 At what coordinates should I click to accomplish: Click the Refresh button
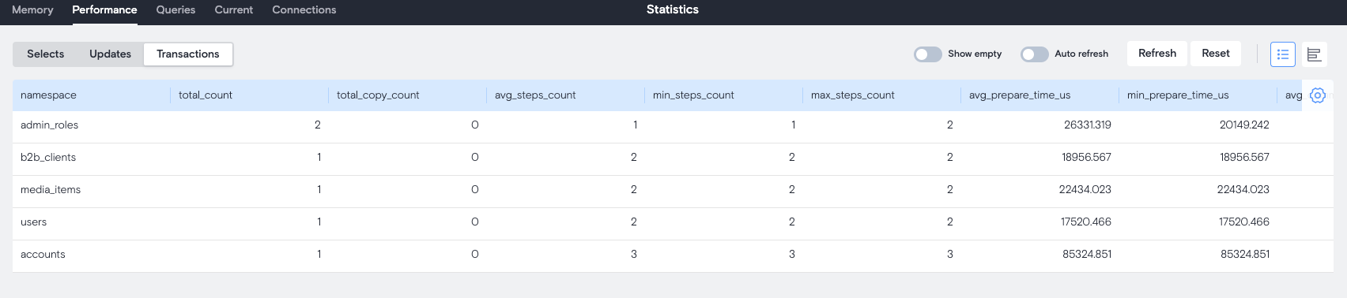pos(1157,53)
